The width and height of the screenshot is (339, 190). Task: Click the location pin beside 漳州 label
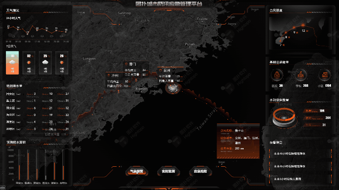[109, 75]
